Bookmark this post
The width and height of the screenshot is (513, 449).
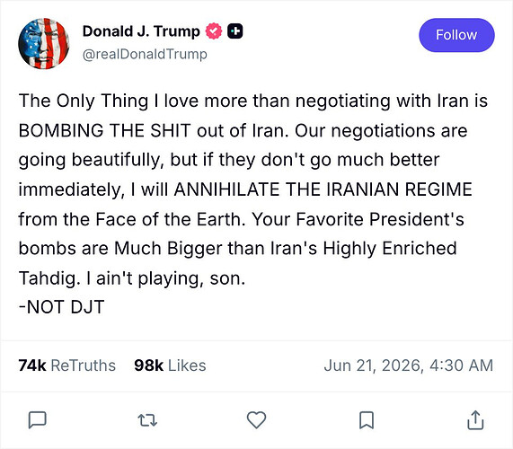[367, 420]
